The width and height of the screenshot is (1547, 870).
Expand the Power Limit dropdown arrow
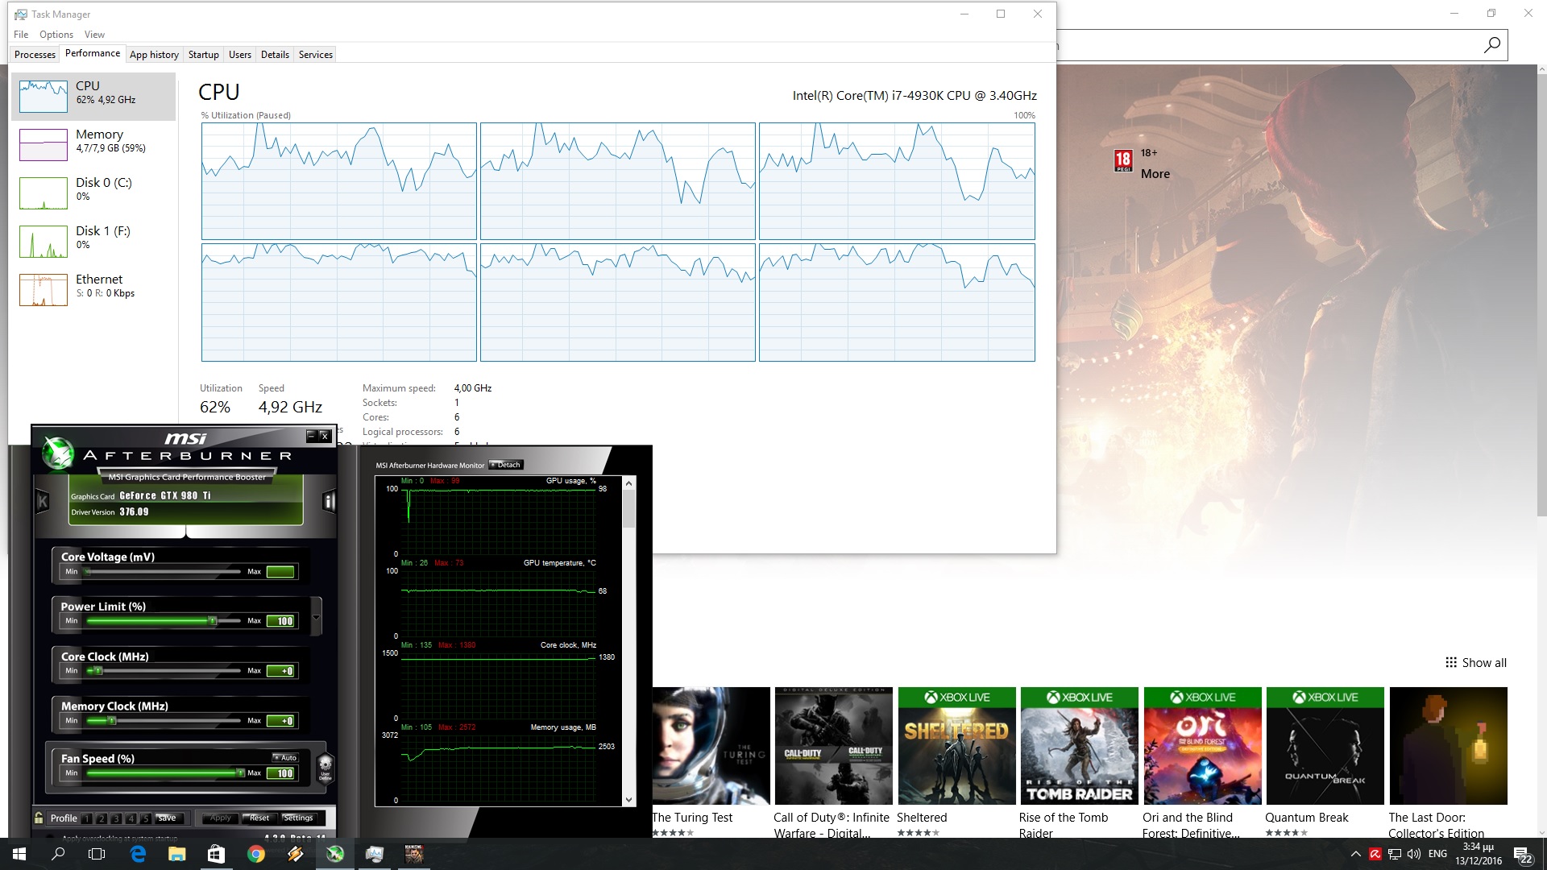pos(316,618)
